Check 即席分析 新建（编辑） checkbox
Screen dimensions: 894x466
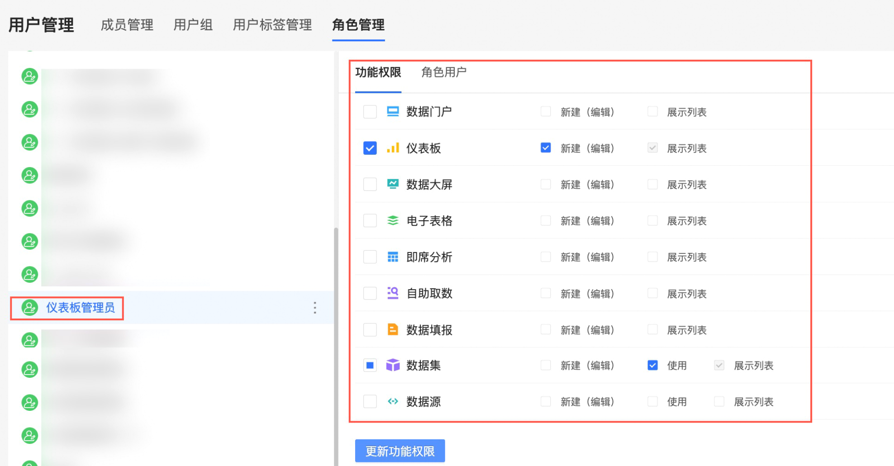(546, 257)
